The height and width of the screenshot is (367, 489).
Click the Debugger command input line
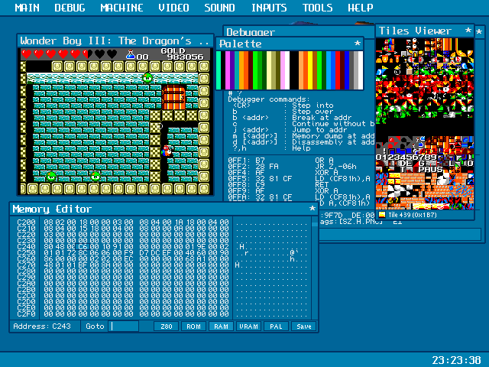coord(400,235)
